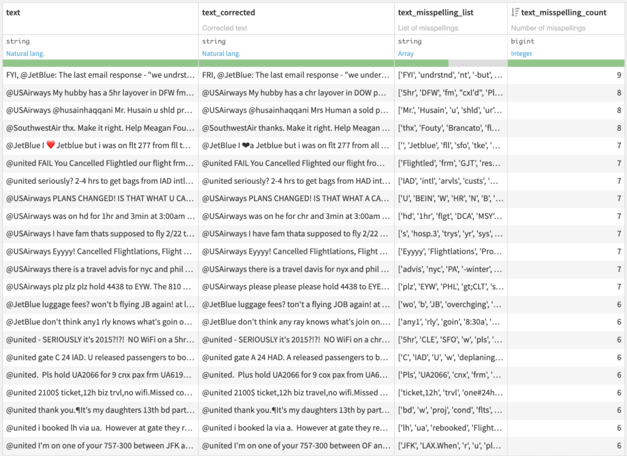Select the cell 'PLANS CHANGED! IS THAT WHAT U CA'

click(100, 199)
